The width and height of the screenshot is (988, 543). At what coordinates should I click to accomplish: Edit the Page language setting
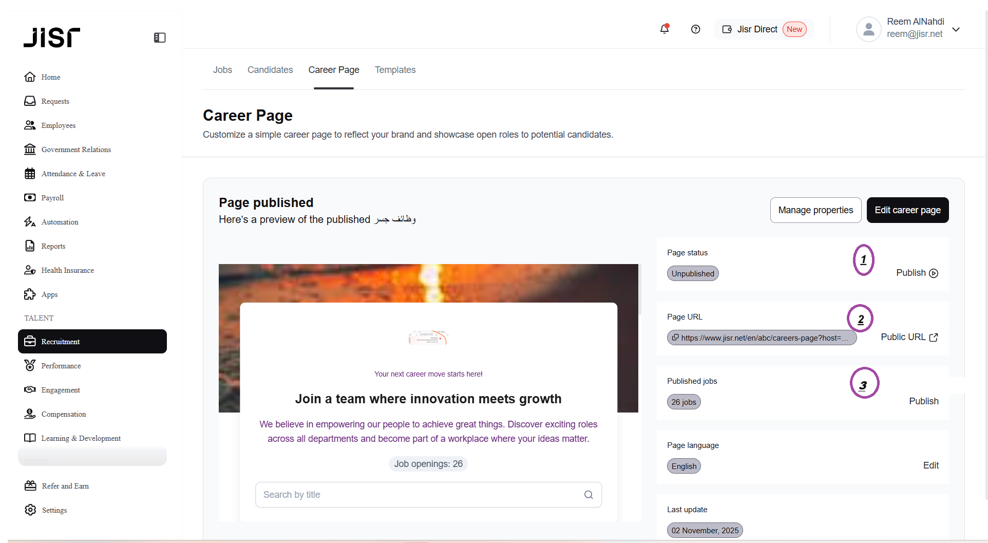pyautogui.click(x=930, y=465)
